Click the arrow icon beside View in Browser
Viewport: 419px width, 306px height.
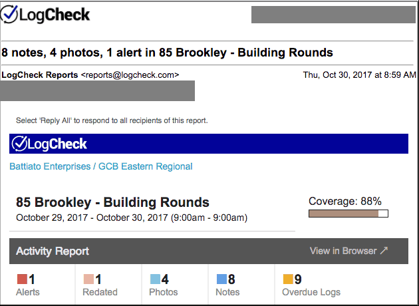point(384,251)
